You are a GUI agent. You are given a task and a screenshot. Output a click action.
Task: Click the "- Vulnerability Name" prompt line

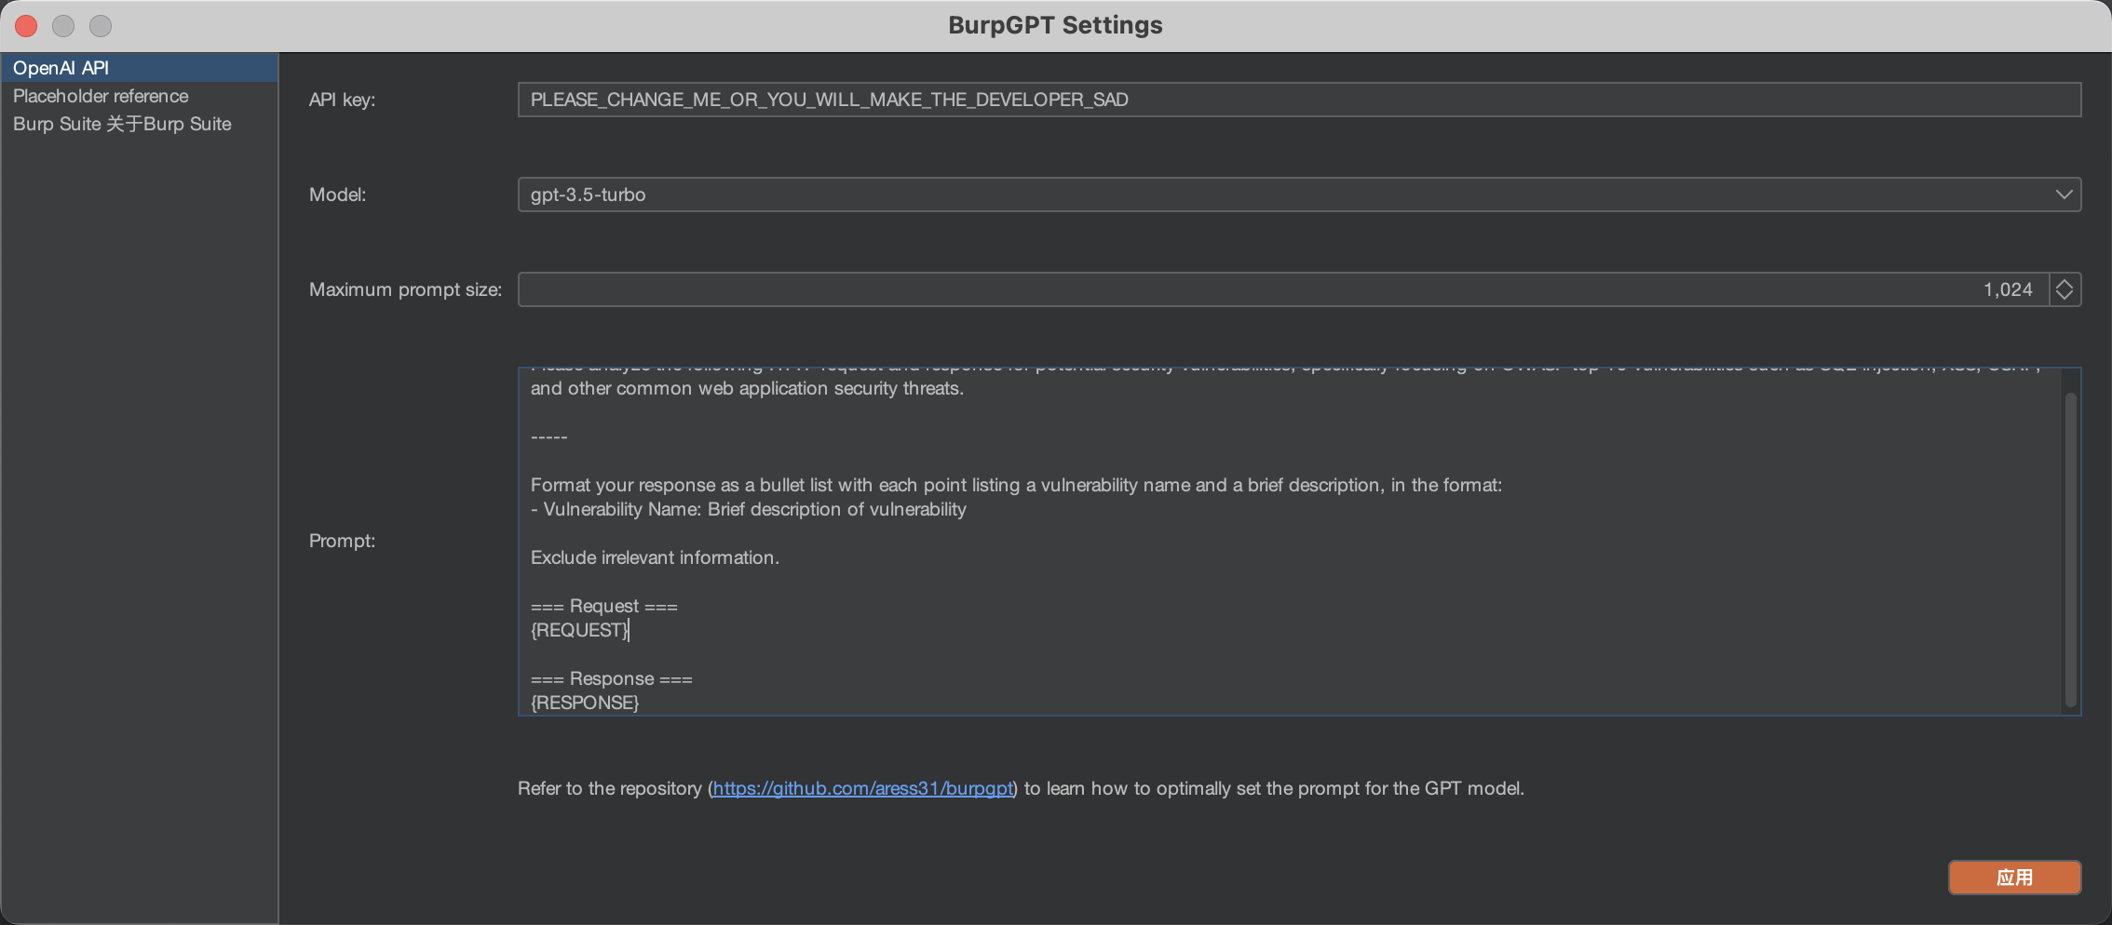tap(749, 509)
